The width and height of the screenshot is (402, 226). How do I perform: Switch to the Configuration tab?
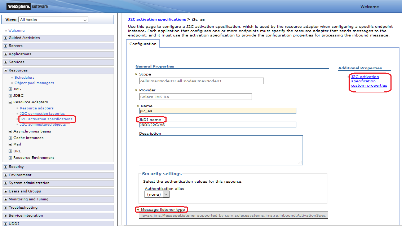tap(143, 44)
